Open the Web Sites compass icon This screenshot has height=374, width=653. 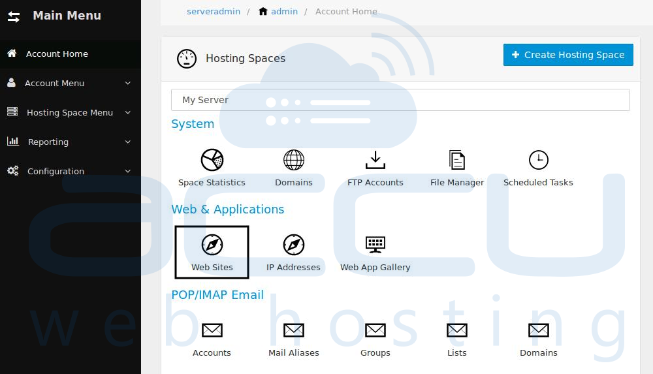point(212,245)
